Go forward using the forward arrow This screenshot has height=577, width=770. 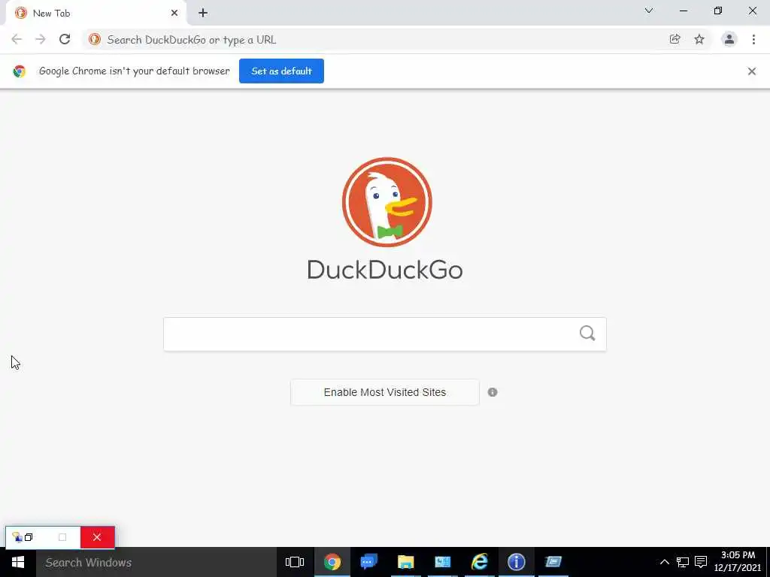click(x=41, y=39)
